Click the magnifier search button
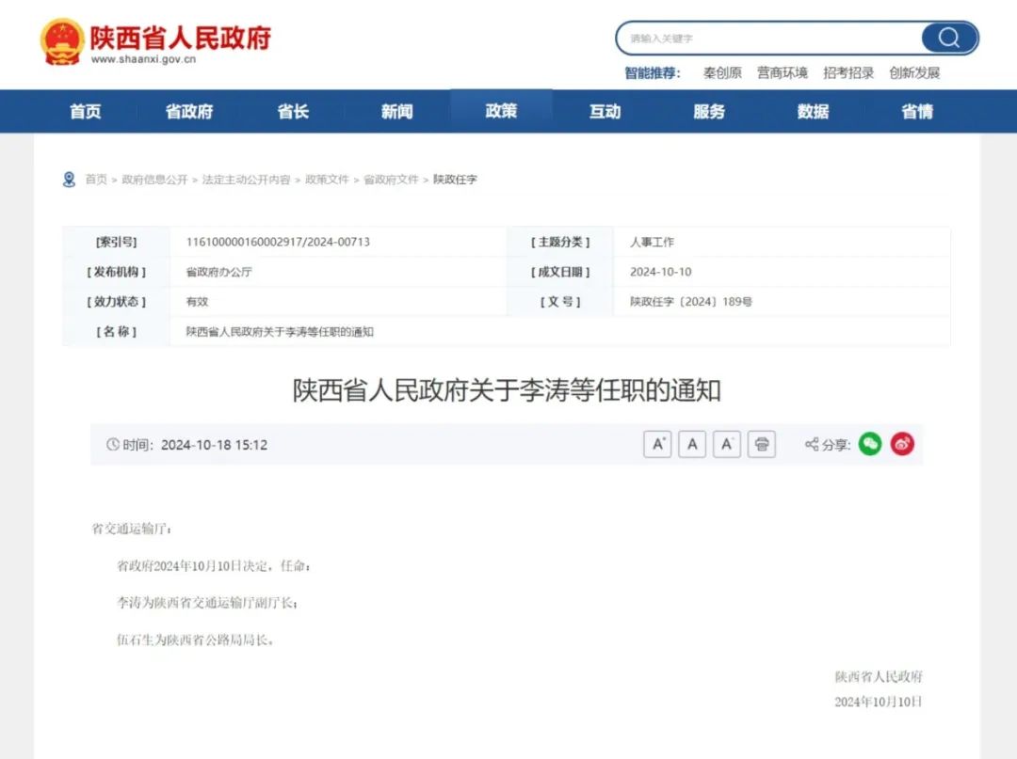Image resolution: width=1017 pixels, height=759 pixels. coord(948,39)
